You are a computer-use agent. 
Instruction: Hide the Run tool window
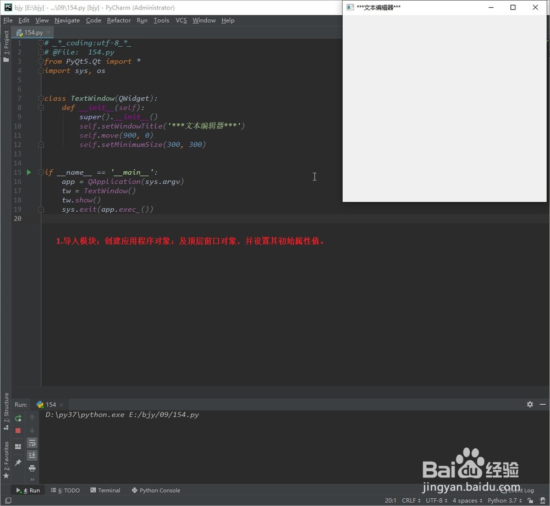click(x=543, y=404)
